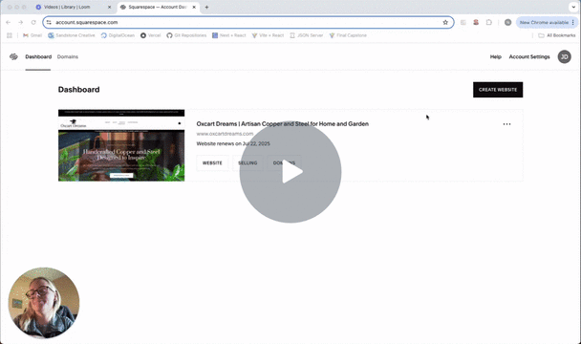Open the Chrome profile avatar

click(507, 22)
